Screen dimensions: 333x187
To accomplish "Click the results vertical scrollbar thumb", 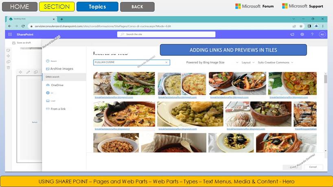I will tap(326, 79).
